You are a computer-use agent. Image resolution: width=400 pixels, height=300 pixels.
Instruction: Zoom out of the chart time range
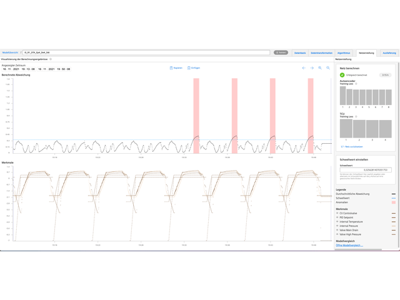click(328, 68)
